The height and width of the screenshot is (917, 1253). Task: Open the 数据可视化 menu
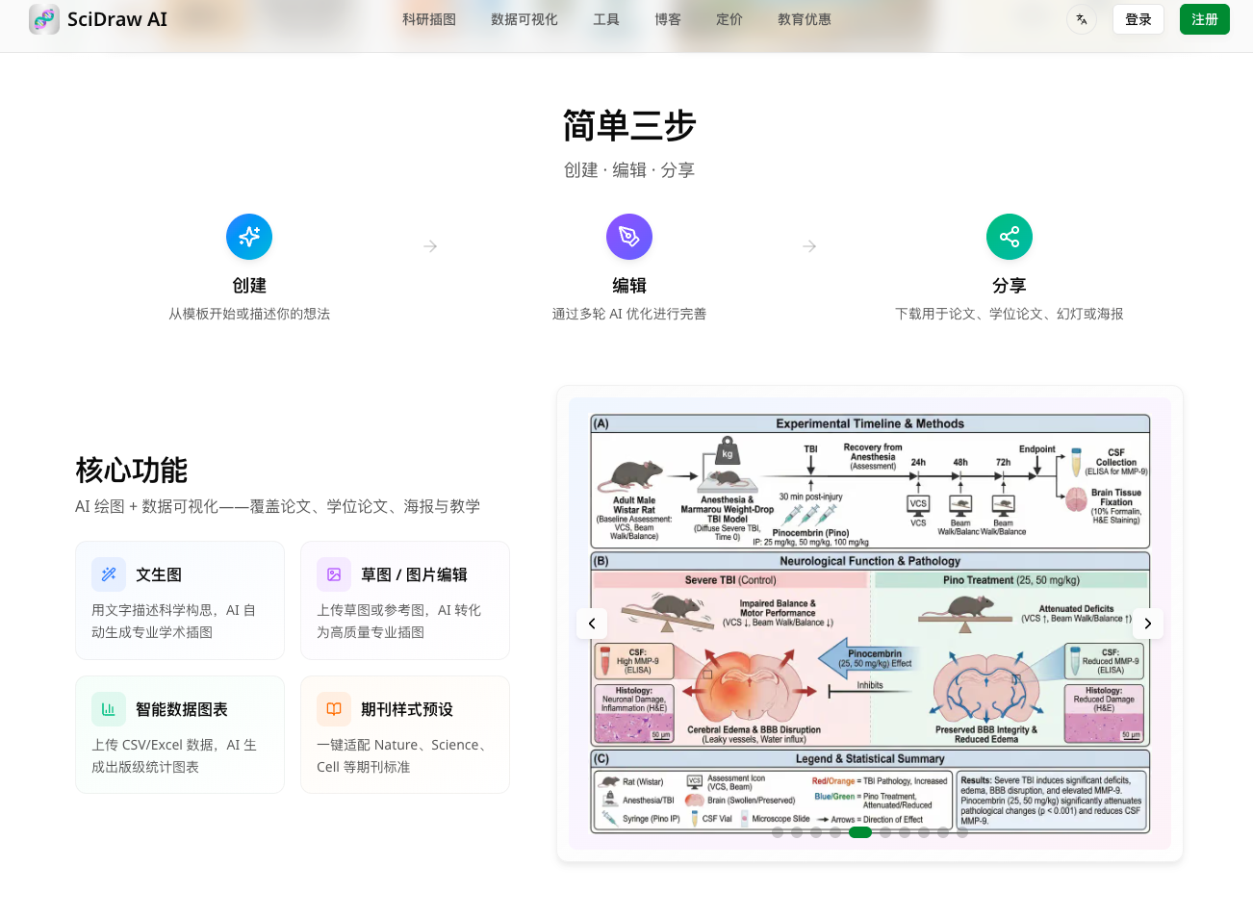[x=524, y=19]
